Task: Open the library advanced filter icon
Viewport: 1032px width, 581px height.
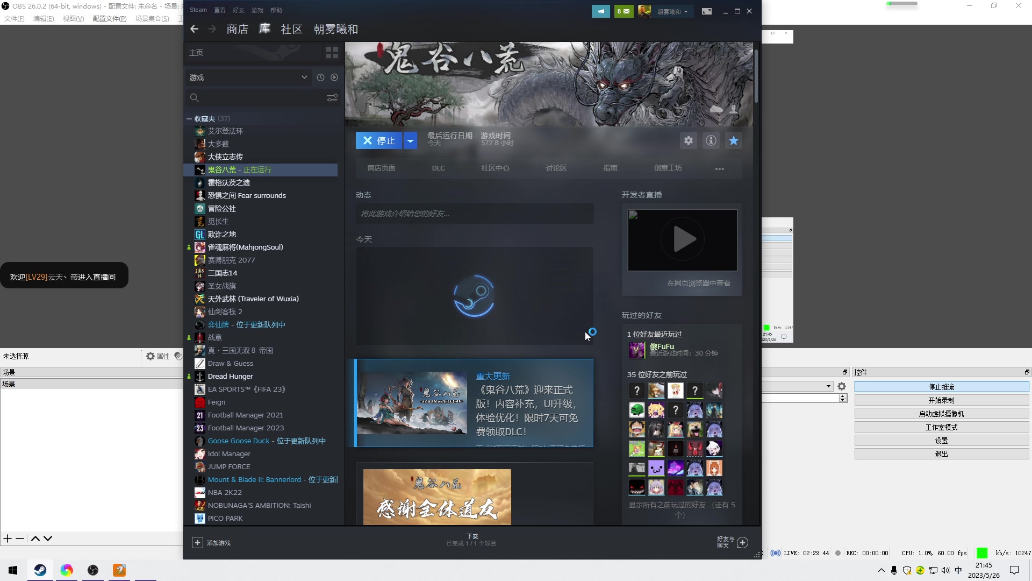Action: 332,98
